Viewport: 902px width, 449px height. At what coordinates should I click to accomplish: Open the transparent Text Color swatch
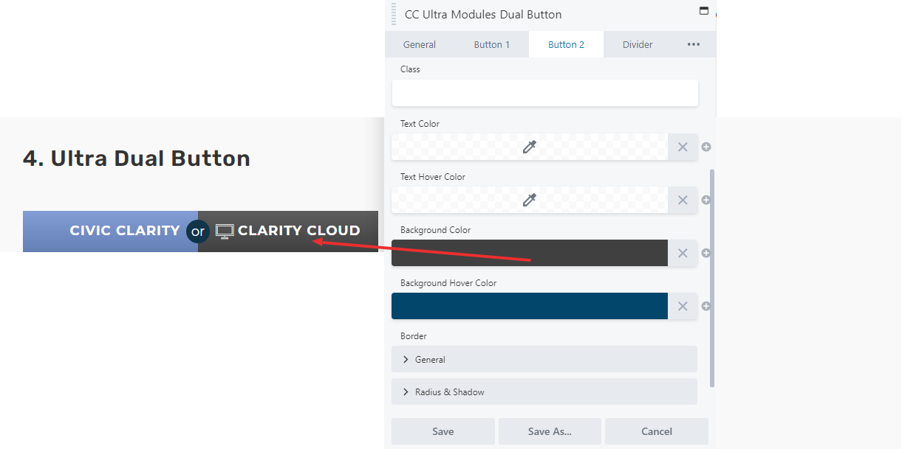[x=530, y=147]
